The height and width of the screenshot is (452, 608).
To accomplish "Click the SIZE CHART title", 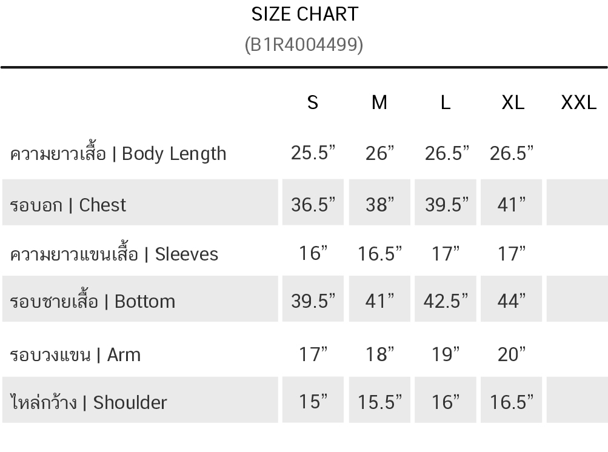I will tap(304, 14).
